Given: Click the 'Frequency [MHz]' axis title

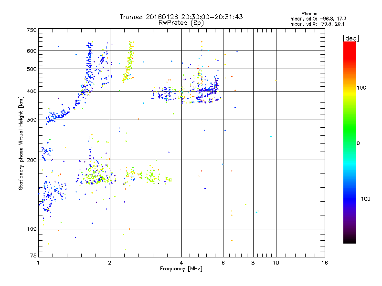Looking at the screenshot, I should coord(181,269).
